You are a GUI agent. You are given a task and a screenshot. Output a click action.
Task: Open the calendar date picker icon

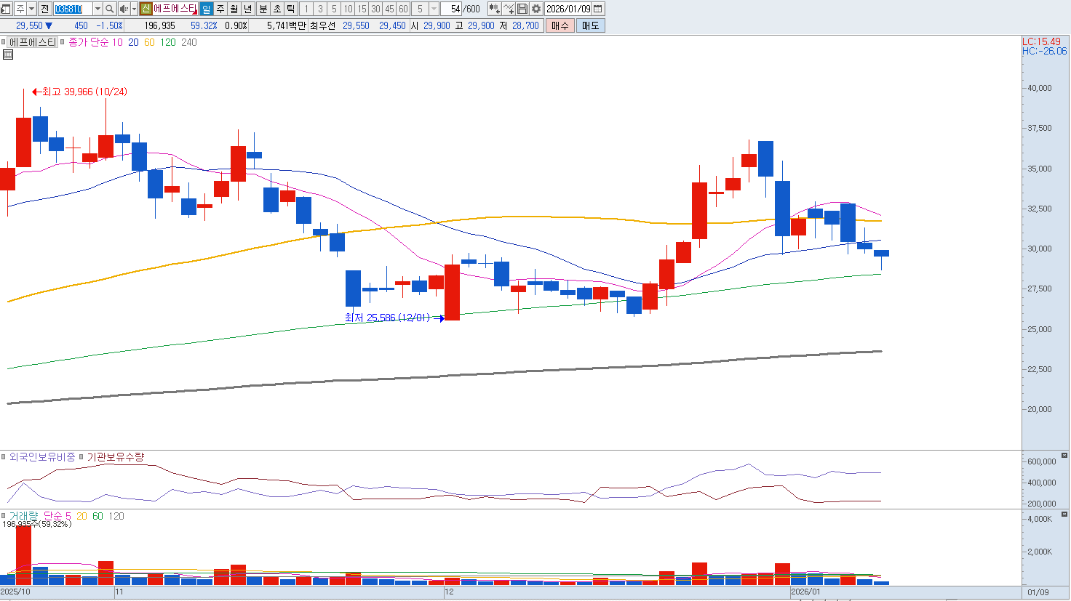point(598,9)
